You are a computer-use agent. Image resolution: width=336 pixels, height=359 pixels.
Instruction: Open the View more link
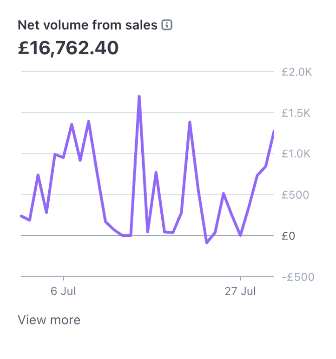tap(49, 320)
